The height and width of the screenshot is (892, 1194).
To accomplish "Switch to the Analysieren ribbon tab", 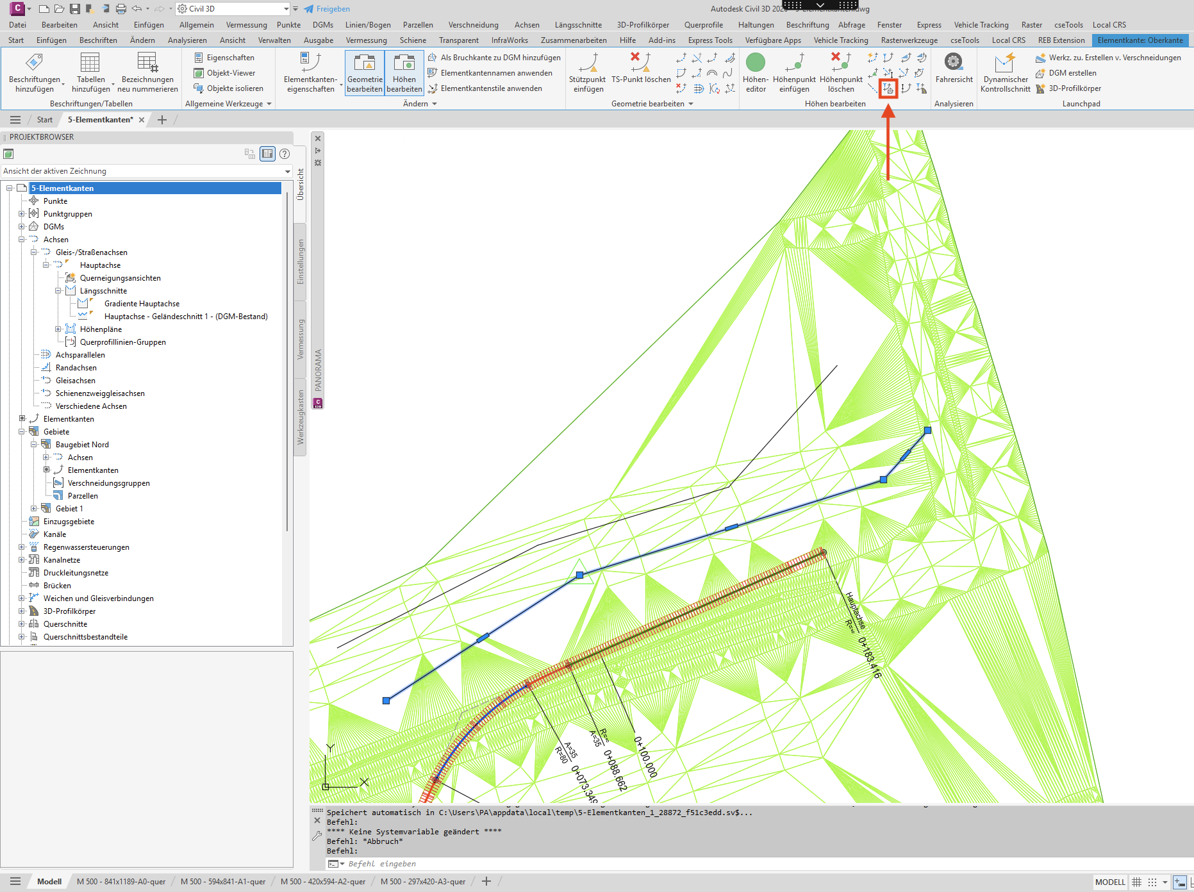I will (187, 40).
